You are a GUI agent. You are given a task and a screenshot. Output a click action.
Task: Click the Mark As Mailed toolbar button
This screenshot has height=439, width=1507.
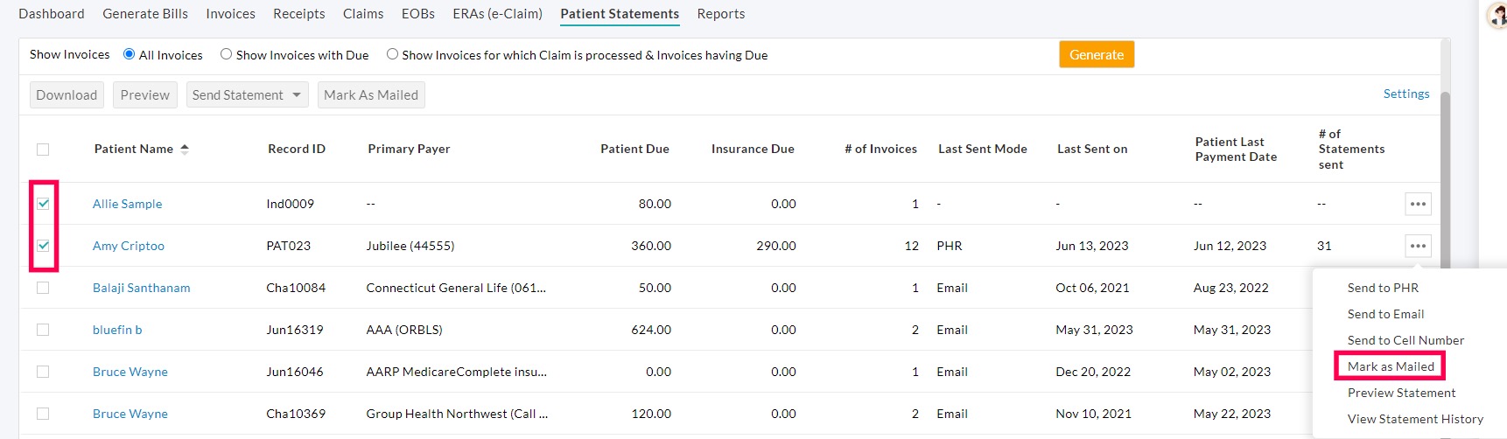[x=371, y=94]
